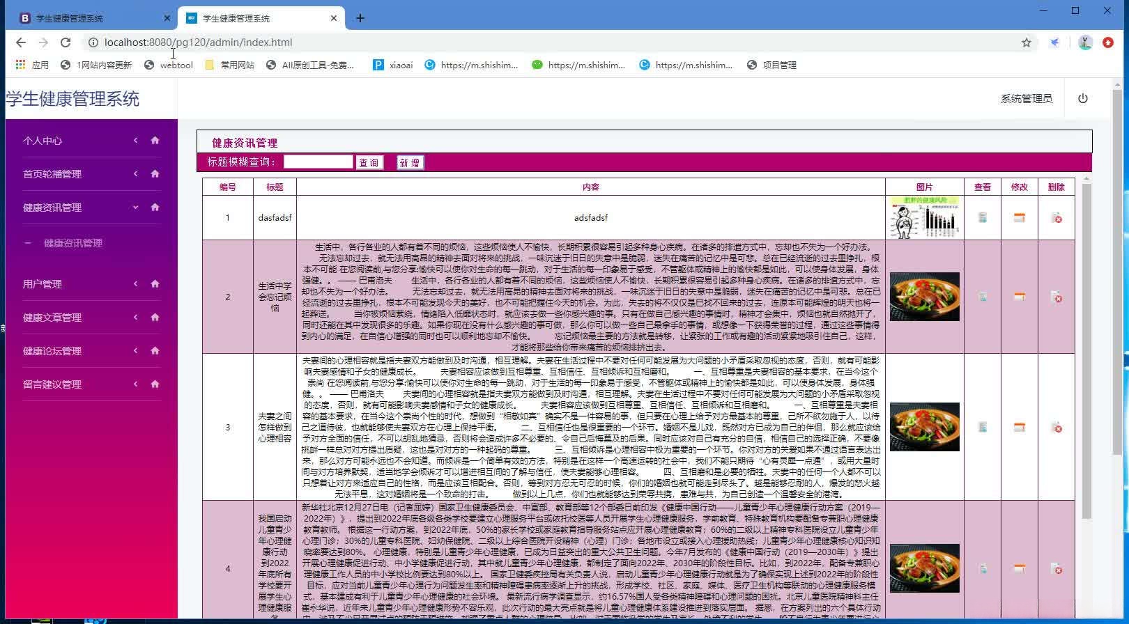Open the edit icon for row 1 dasfadsf
The width and height of the screenshot is (1129, 624).
click(1020, 218)
